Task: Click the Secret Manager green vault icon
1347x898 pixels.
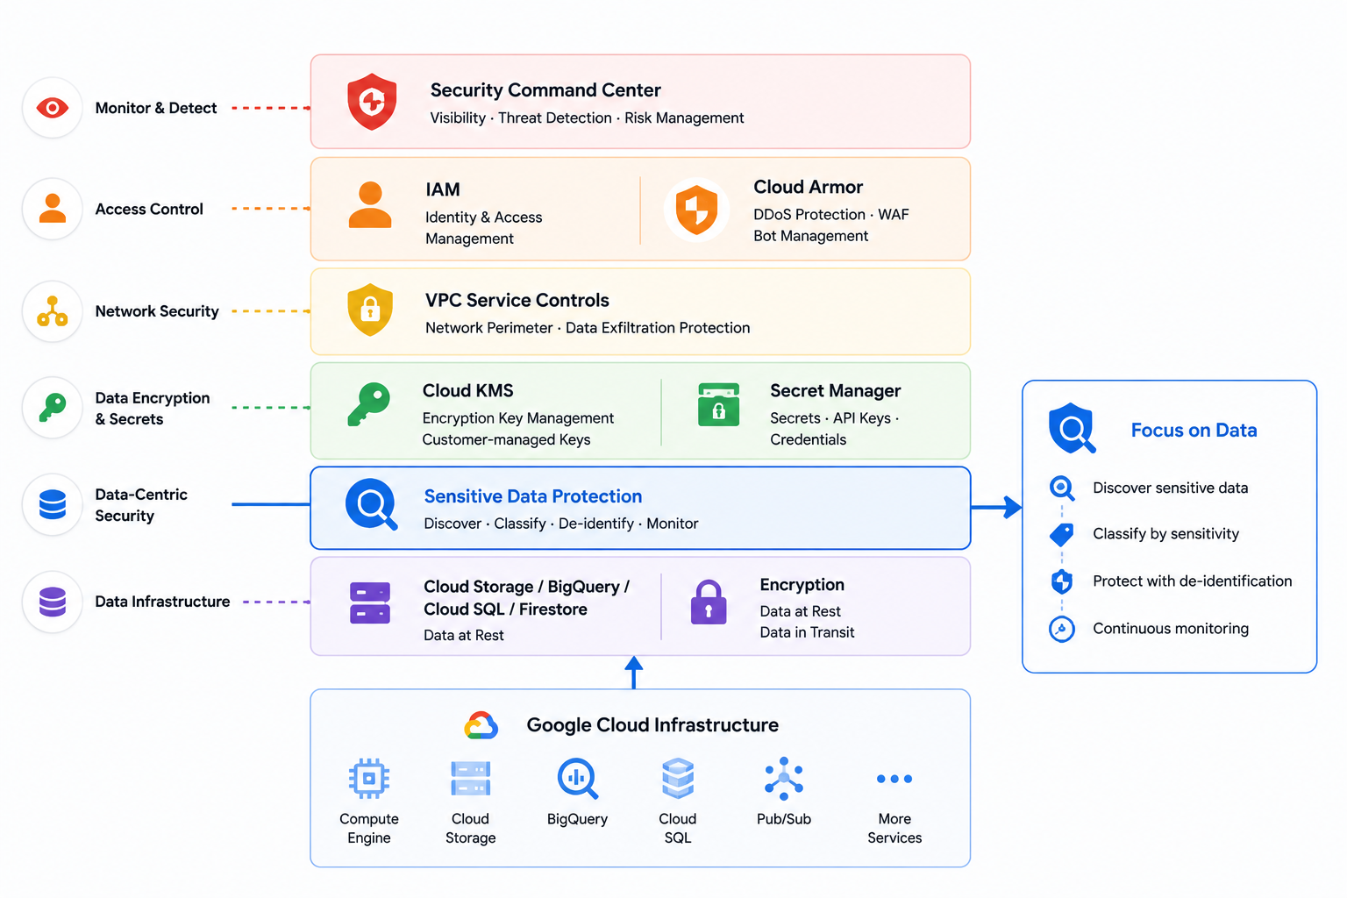Action: [718, 404]
